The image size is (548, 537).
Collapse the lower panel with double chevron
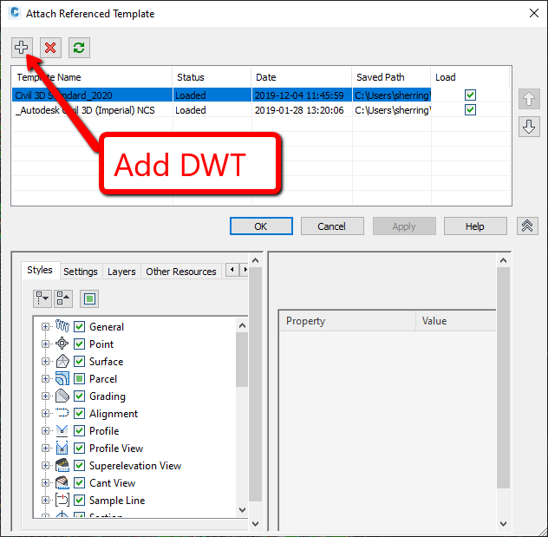[x=527, y=226]
